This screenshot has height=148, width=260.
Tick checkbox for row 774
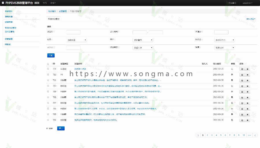(48, 69)
